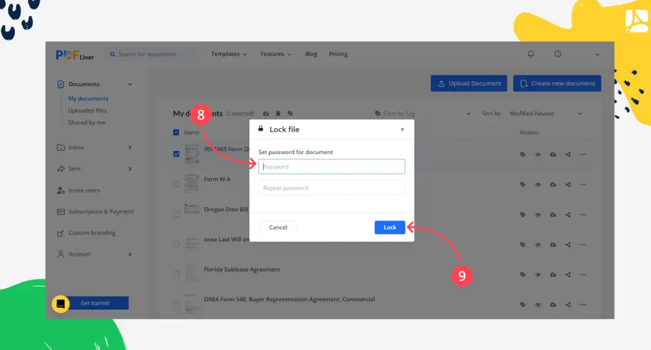Expand the Account sidebar item

click(x=130, y=254)
